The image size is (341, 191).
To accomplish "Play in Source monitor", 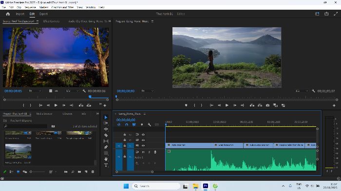I will 56,105.
